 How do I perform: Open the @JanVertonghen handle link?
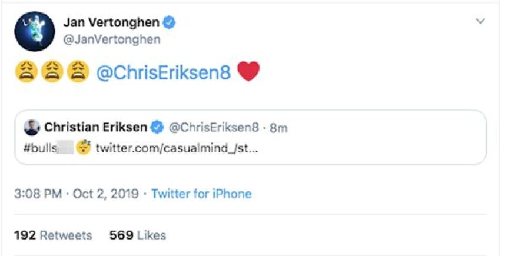[111, 39]
